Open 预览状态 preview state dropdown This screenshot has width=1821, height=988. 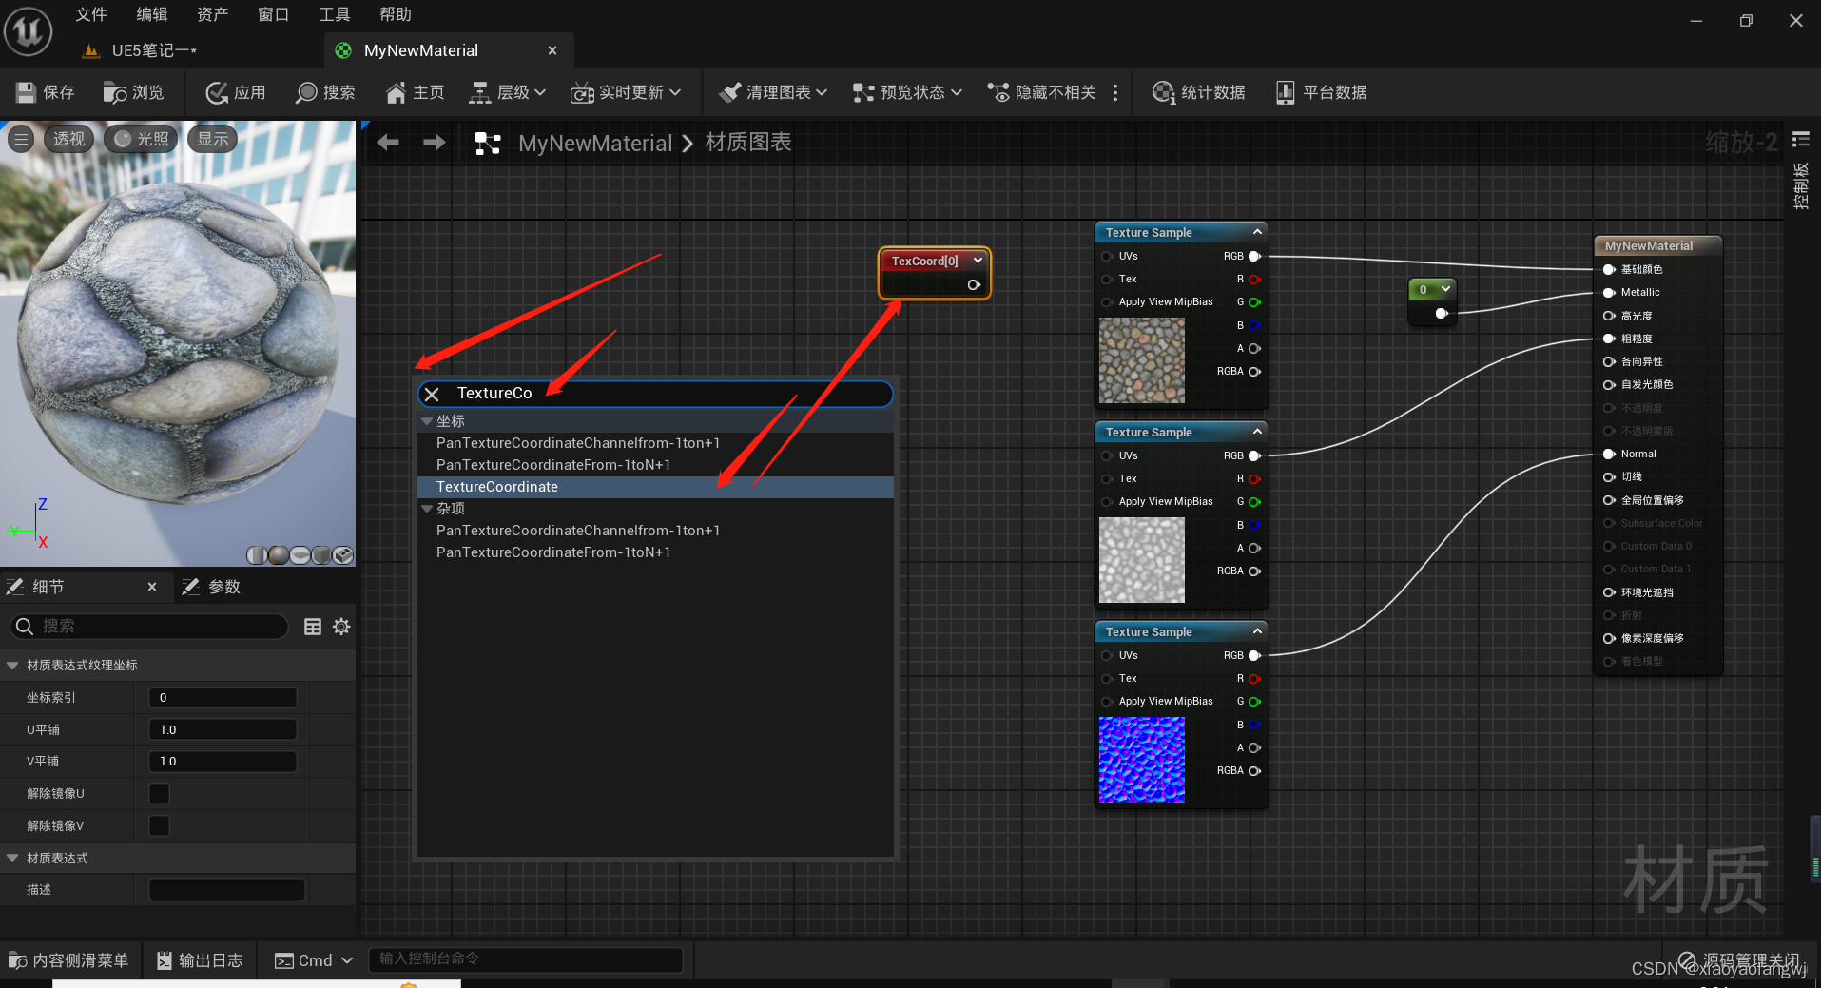coord(907,92)
